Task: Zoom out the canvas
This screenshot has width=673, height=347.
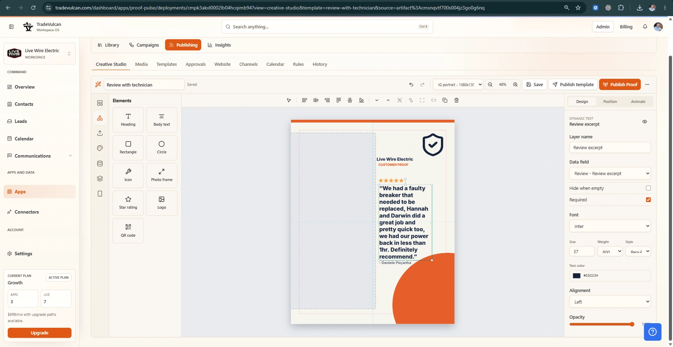Action: tap(490, 84)
